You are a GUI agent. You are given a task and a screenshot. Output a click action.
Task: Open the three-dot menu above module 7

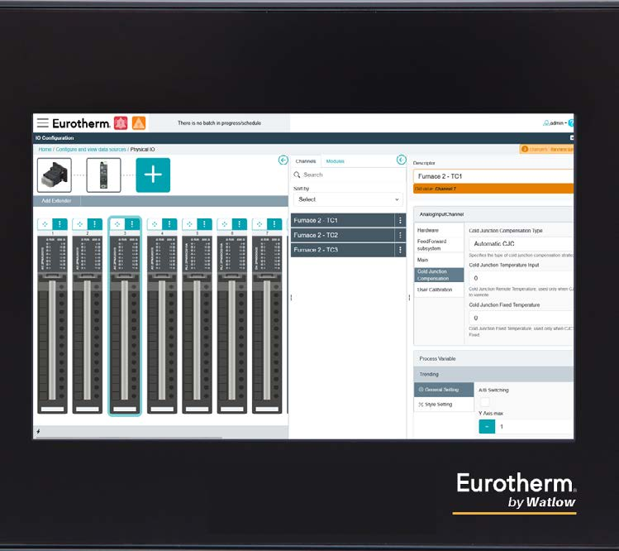click(274, 224)
